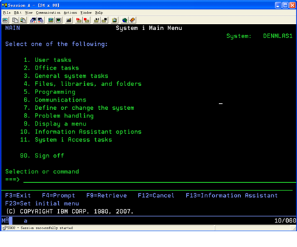This screenshot has height=247, width=297.
Task: Open the Help menu
Action: (x=99, y=12)
